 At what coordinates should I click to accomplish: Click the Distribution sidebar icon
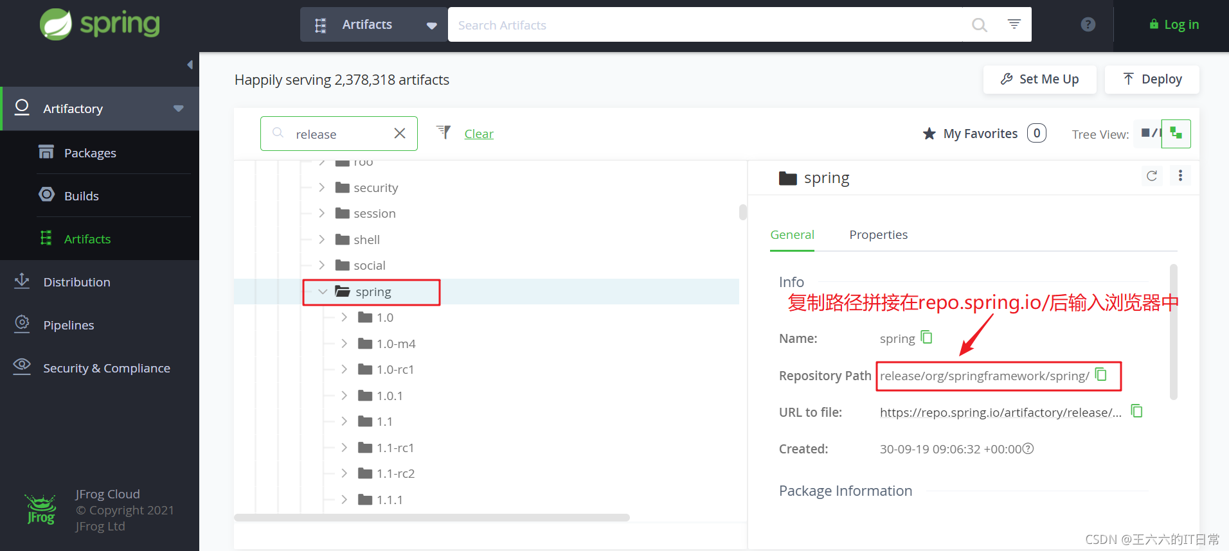tap(22, 281)
